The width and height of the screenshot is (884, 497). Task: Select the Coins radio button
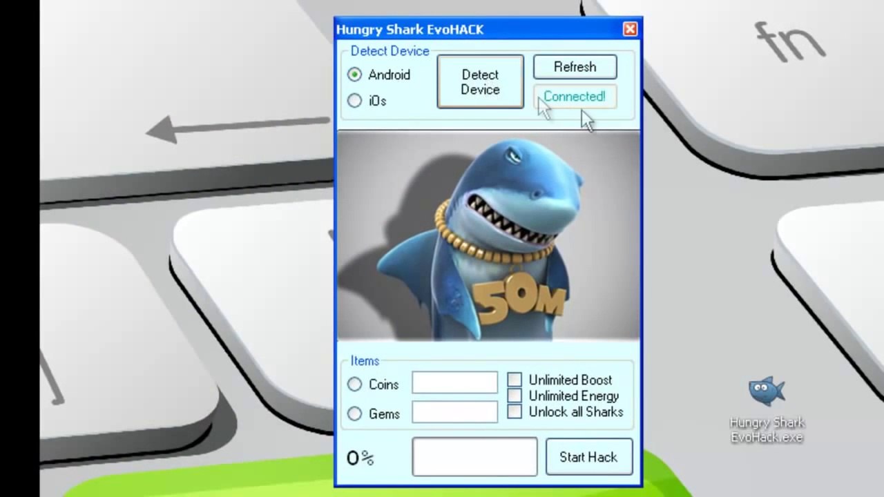(x=354, y=384)
